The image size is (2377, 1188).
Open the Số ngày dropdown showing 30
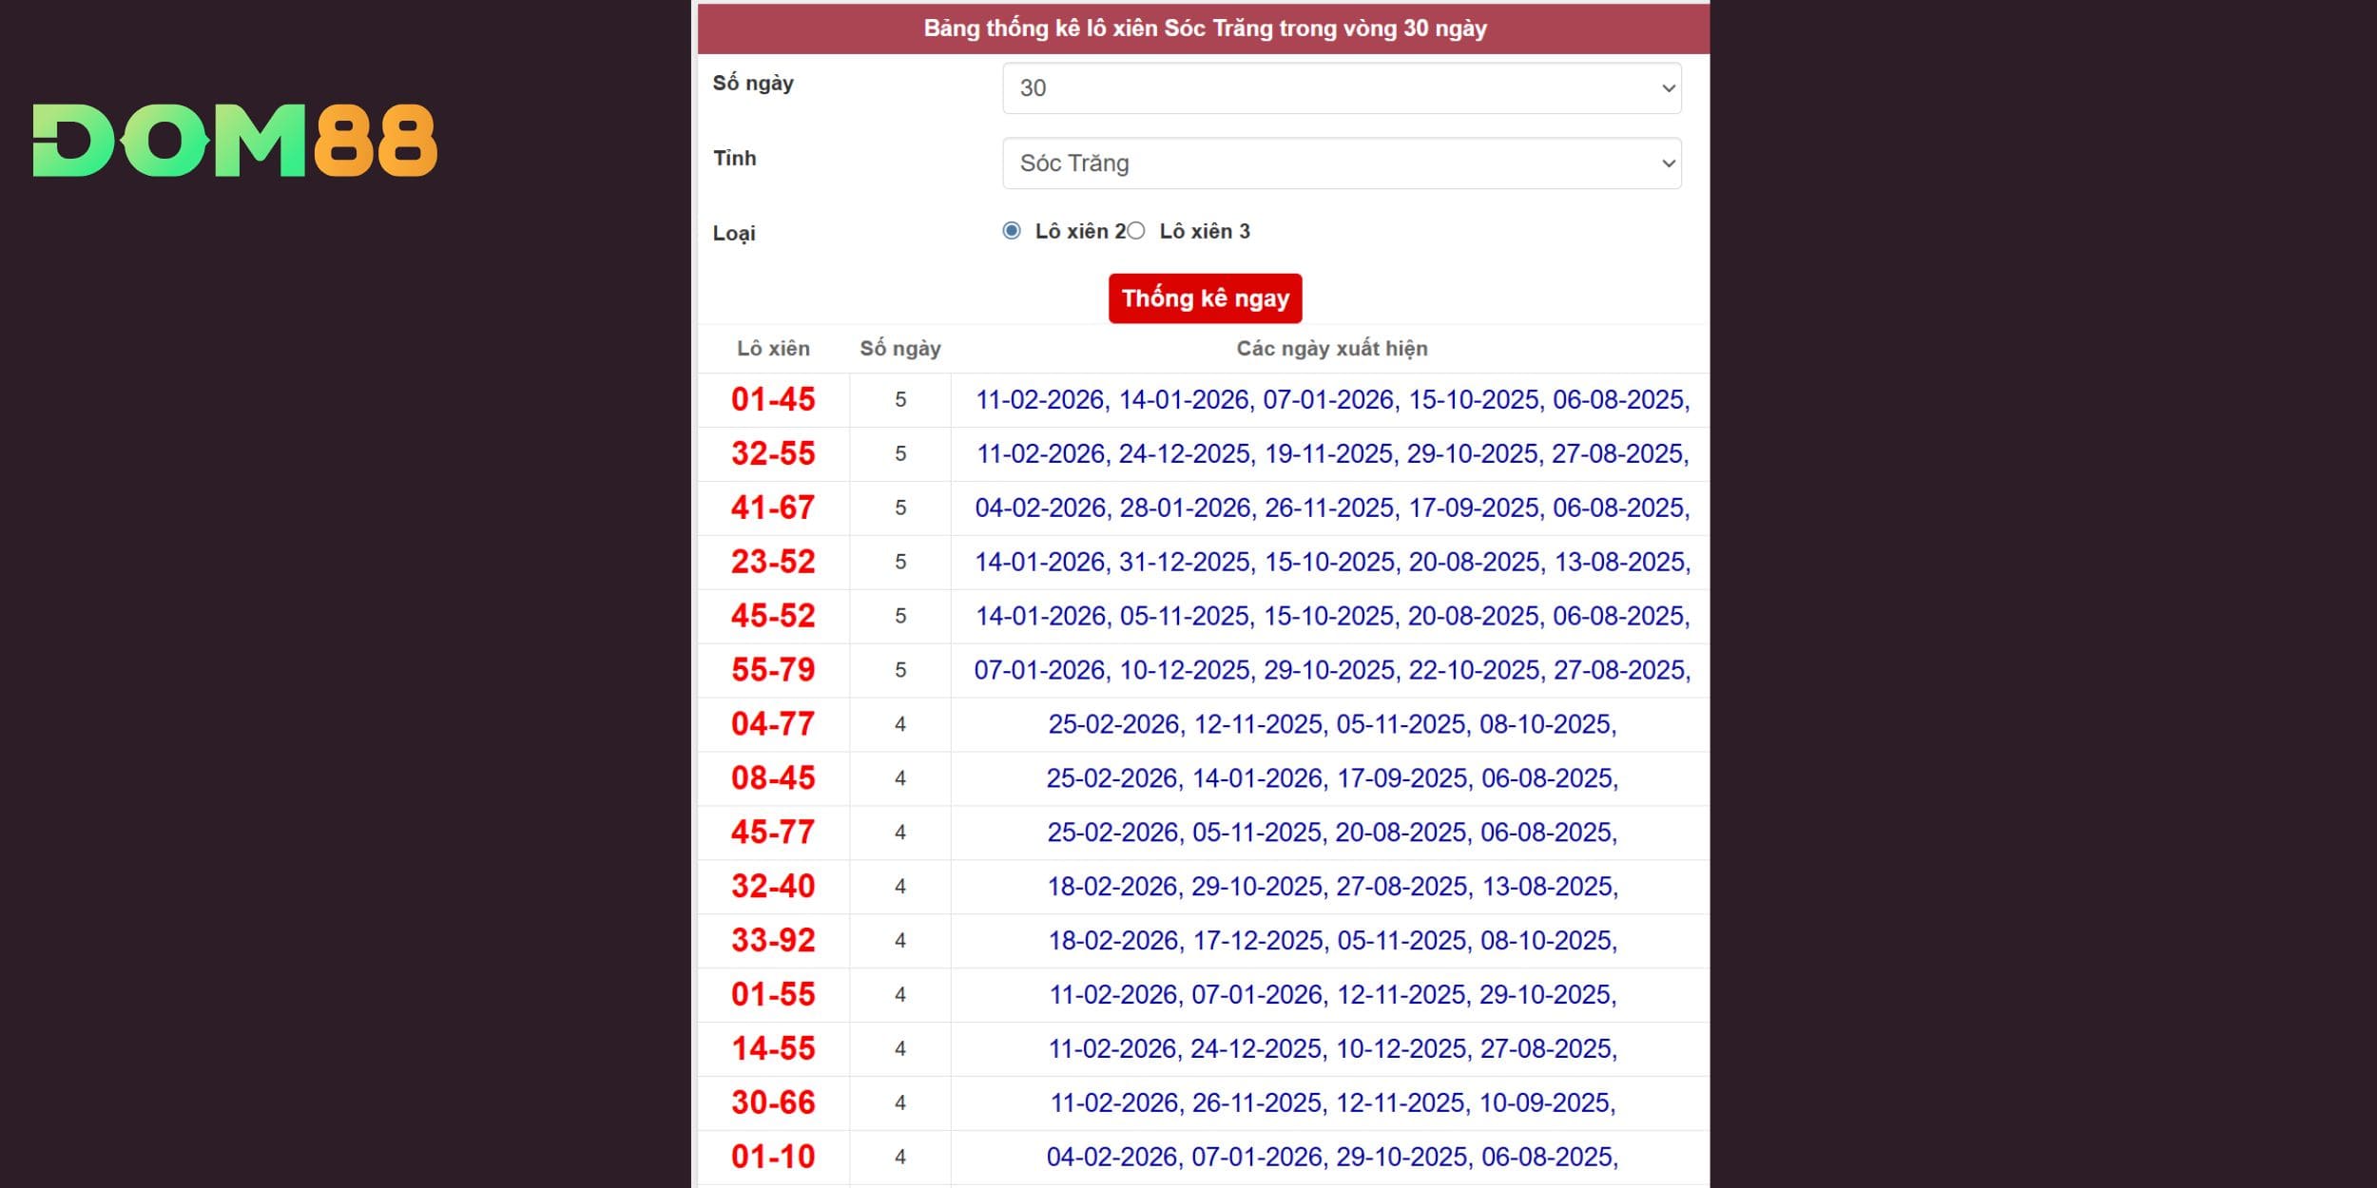tap(1341, 88)
